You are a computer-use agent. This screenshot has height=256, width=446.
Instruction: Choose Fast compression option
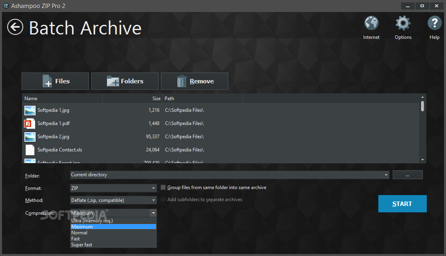113,239
